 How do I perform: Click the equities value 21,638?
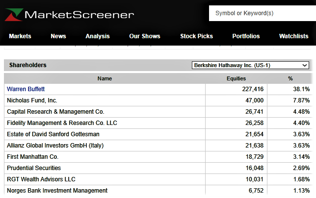point(254,146)
